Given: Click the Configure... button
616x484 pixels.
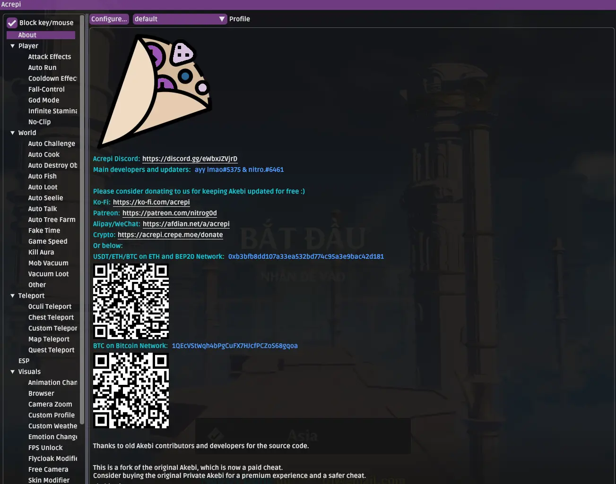Looking at the screenshot, I should 109,19.
